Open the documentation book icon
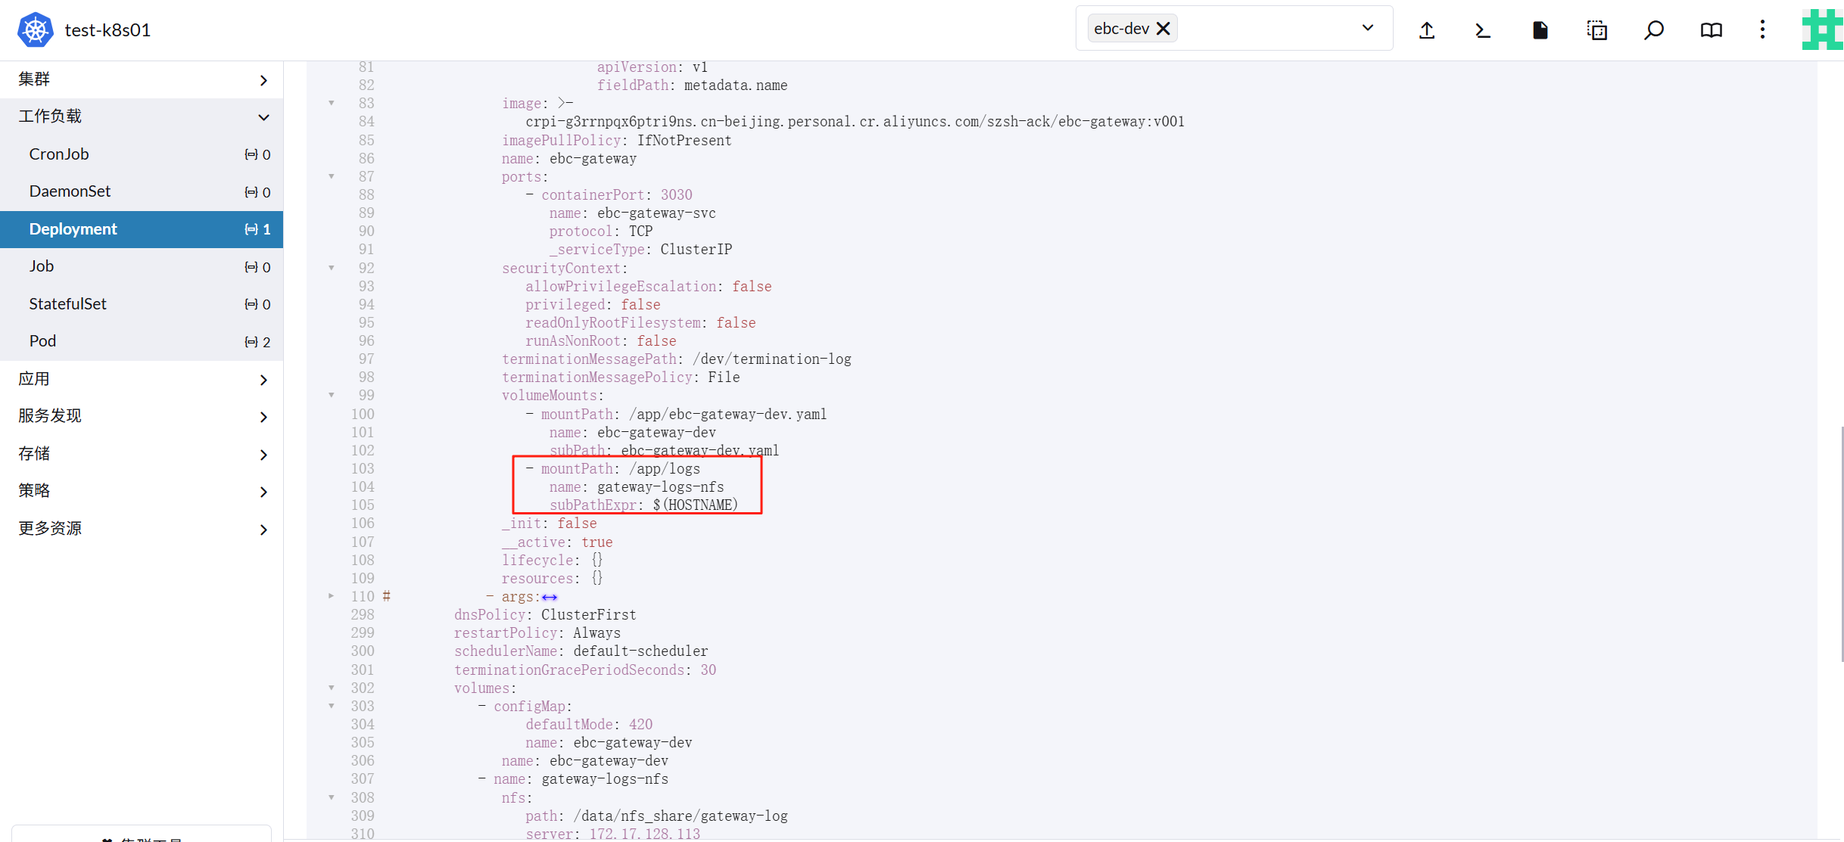 coord(1711,30)
